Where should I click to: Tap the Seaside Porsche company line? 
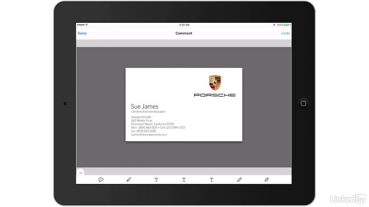click(141, 117)
